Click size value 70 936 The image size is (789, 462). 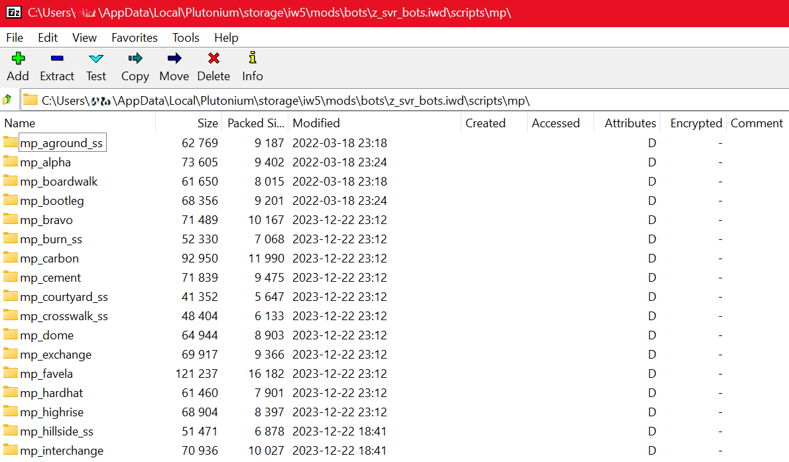pyautogui.click(x=200, y=451)
